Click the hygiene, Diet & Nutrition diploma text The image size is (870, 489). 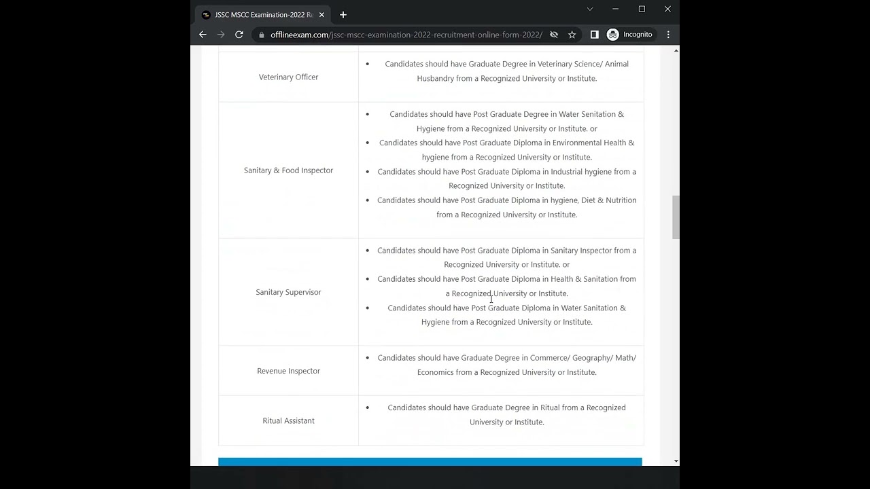[507, 207]
